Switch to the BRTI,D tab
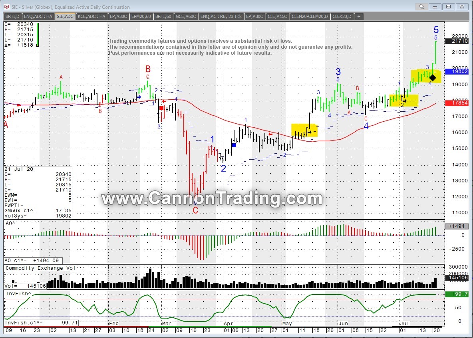The image size is (473, 338). click(x=12, y=16)
